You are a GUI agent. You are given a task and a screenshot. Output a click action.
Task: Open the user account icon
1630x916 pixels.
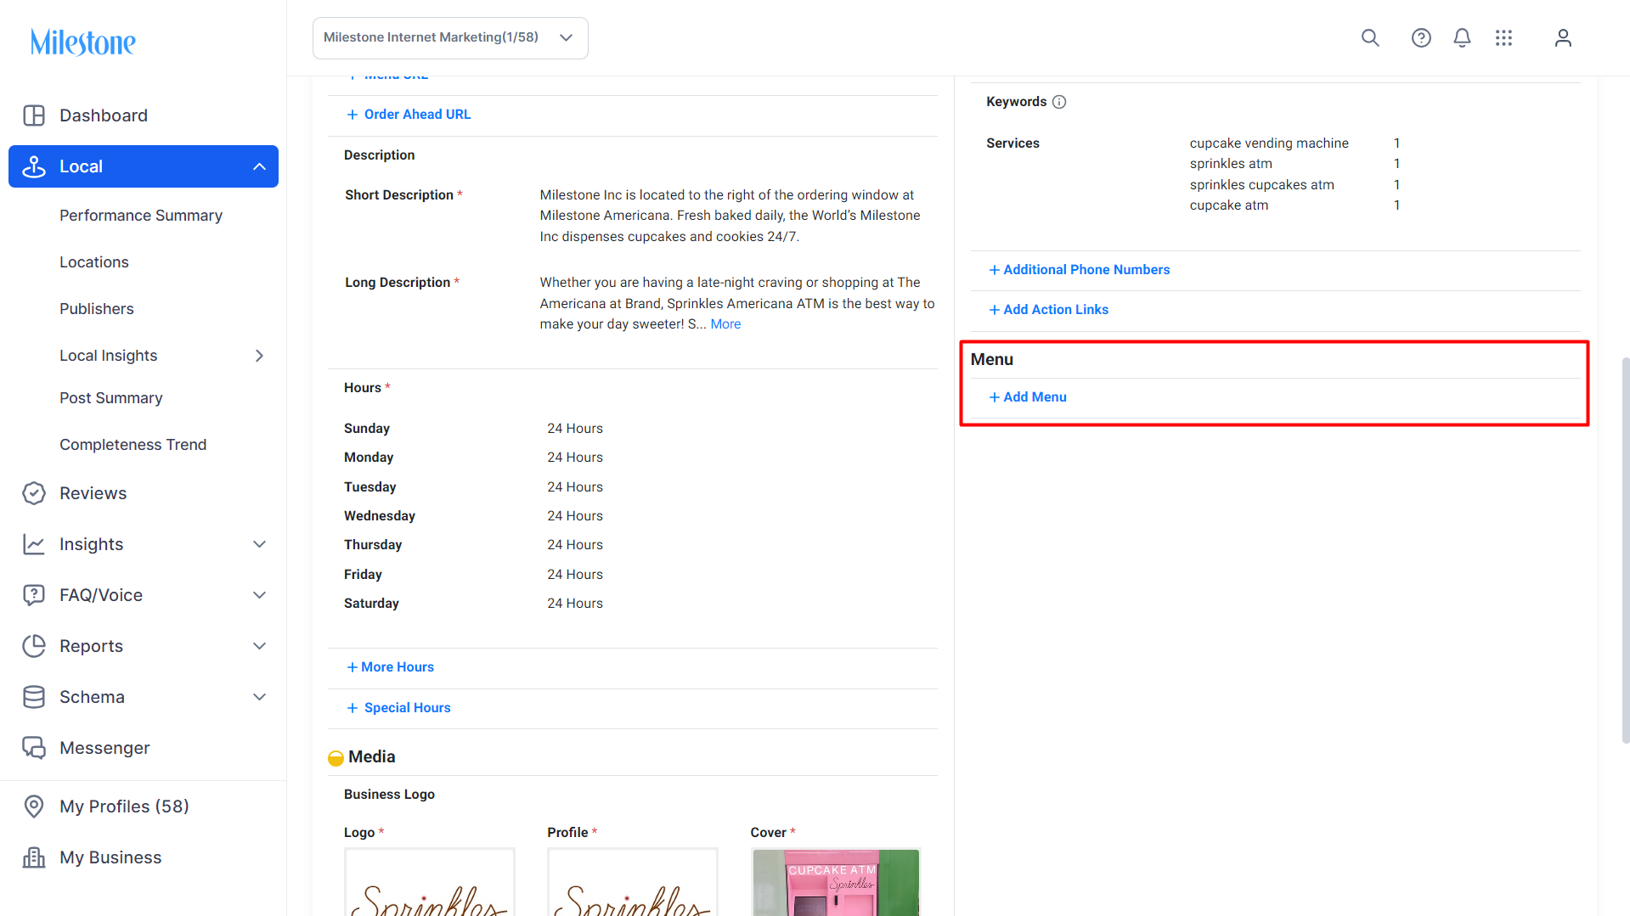click(1563, 37)
